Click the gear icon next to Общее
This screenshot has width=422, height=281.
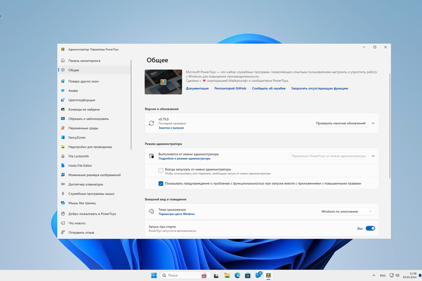tap(63, 70)
